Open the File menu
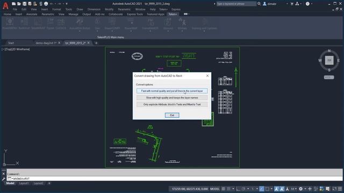The height and width of the screenshot is (193, 344). tap(15, 9)
